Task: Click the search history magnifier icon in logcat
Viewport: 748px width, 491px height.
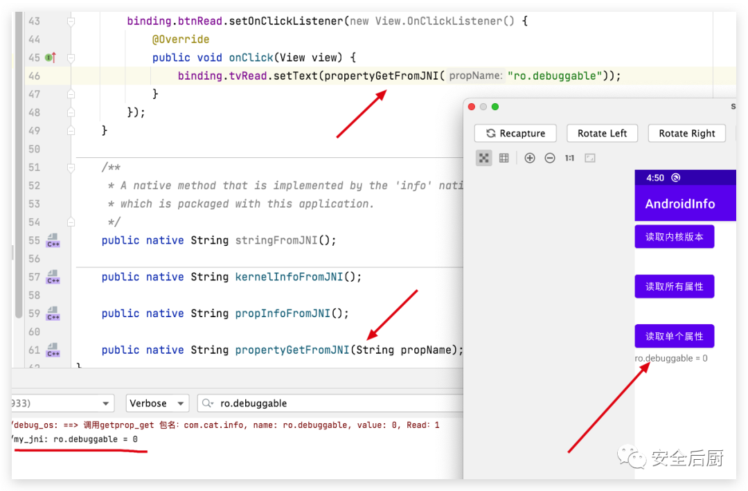Action: point(208,403)
